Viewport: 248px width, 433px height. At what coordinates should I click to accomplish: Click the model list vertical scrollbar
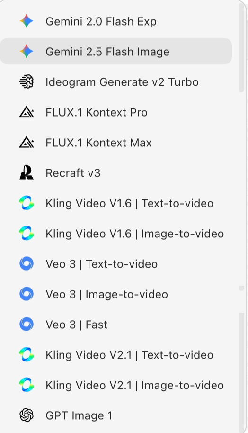pos(241,47)
